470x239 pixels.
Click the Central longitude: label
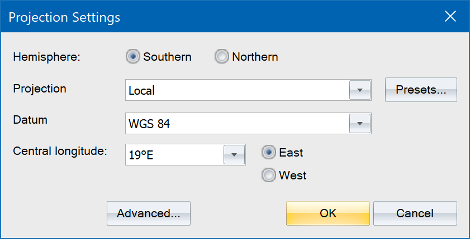tap(60, 150)
